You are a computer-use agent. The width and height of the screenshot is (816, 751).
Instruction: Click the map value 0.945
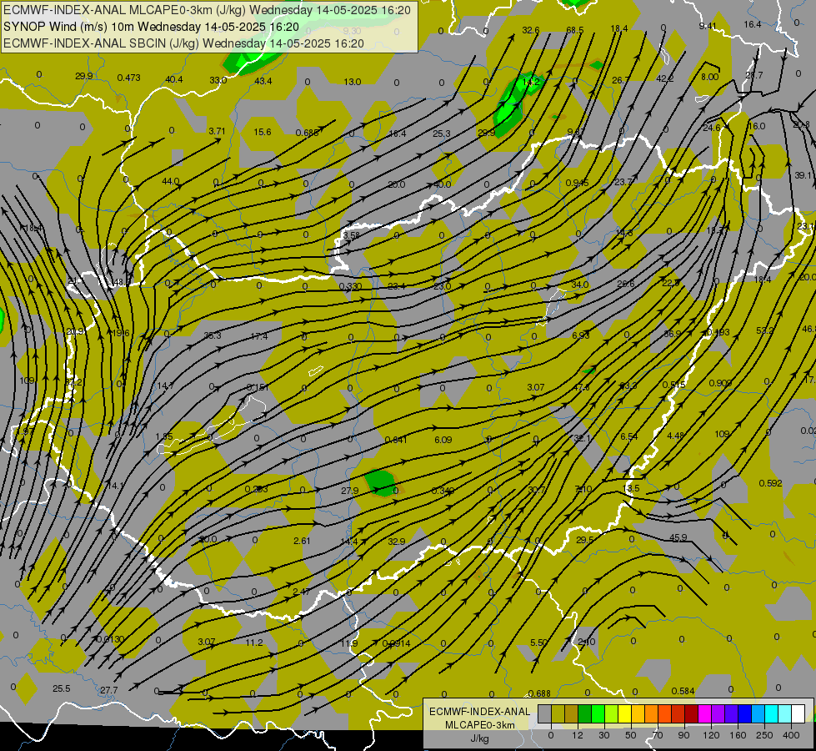(x=577, y=183)
